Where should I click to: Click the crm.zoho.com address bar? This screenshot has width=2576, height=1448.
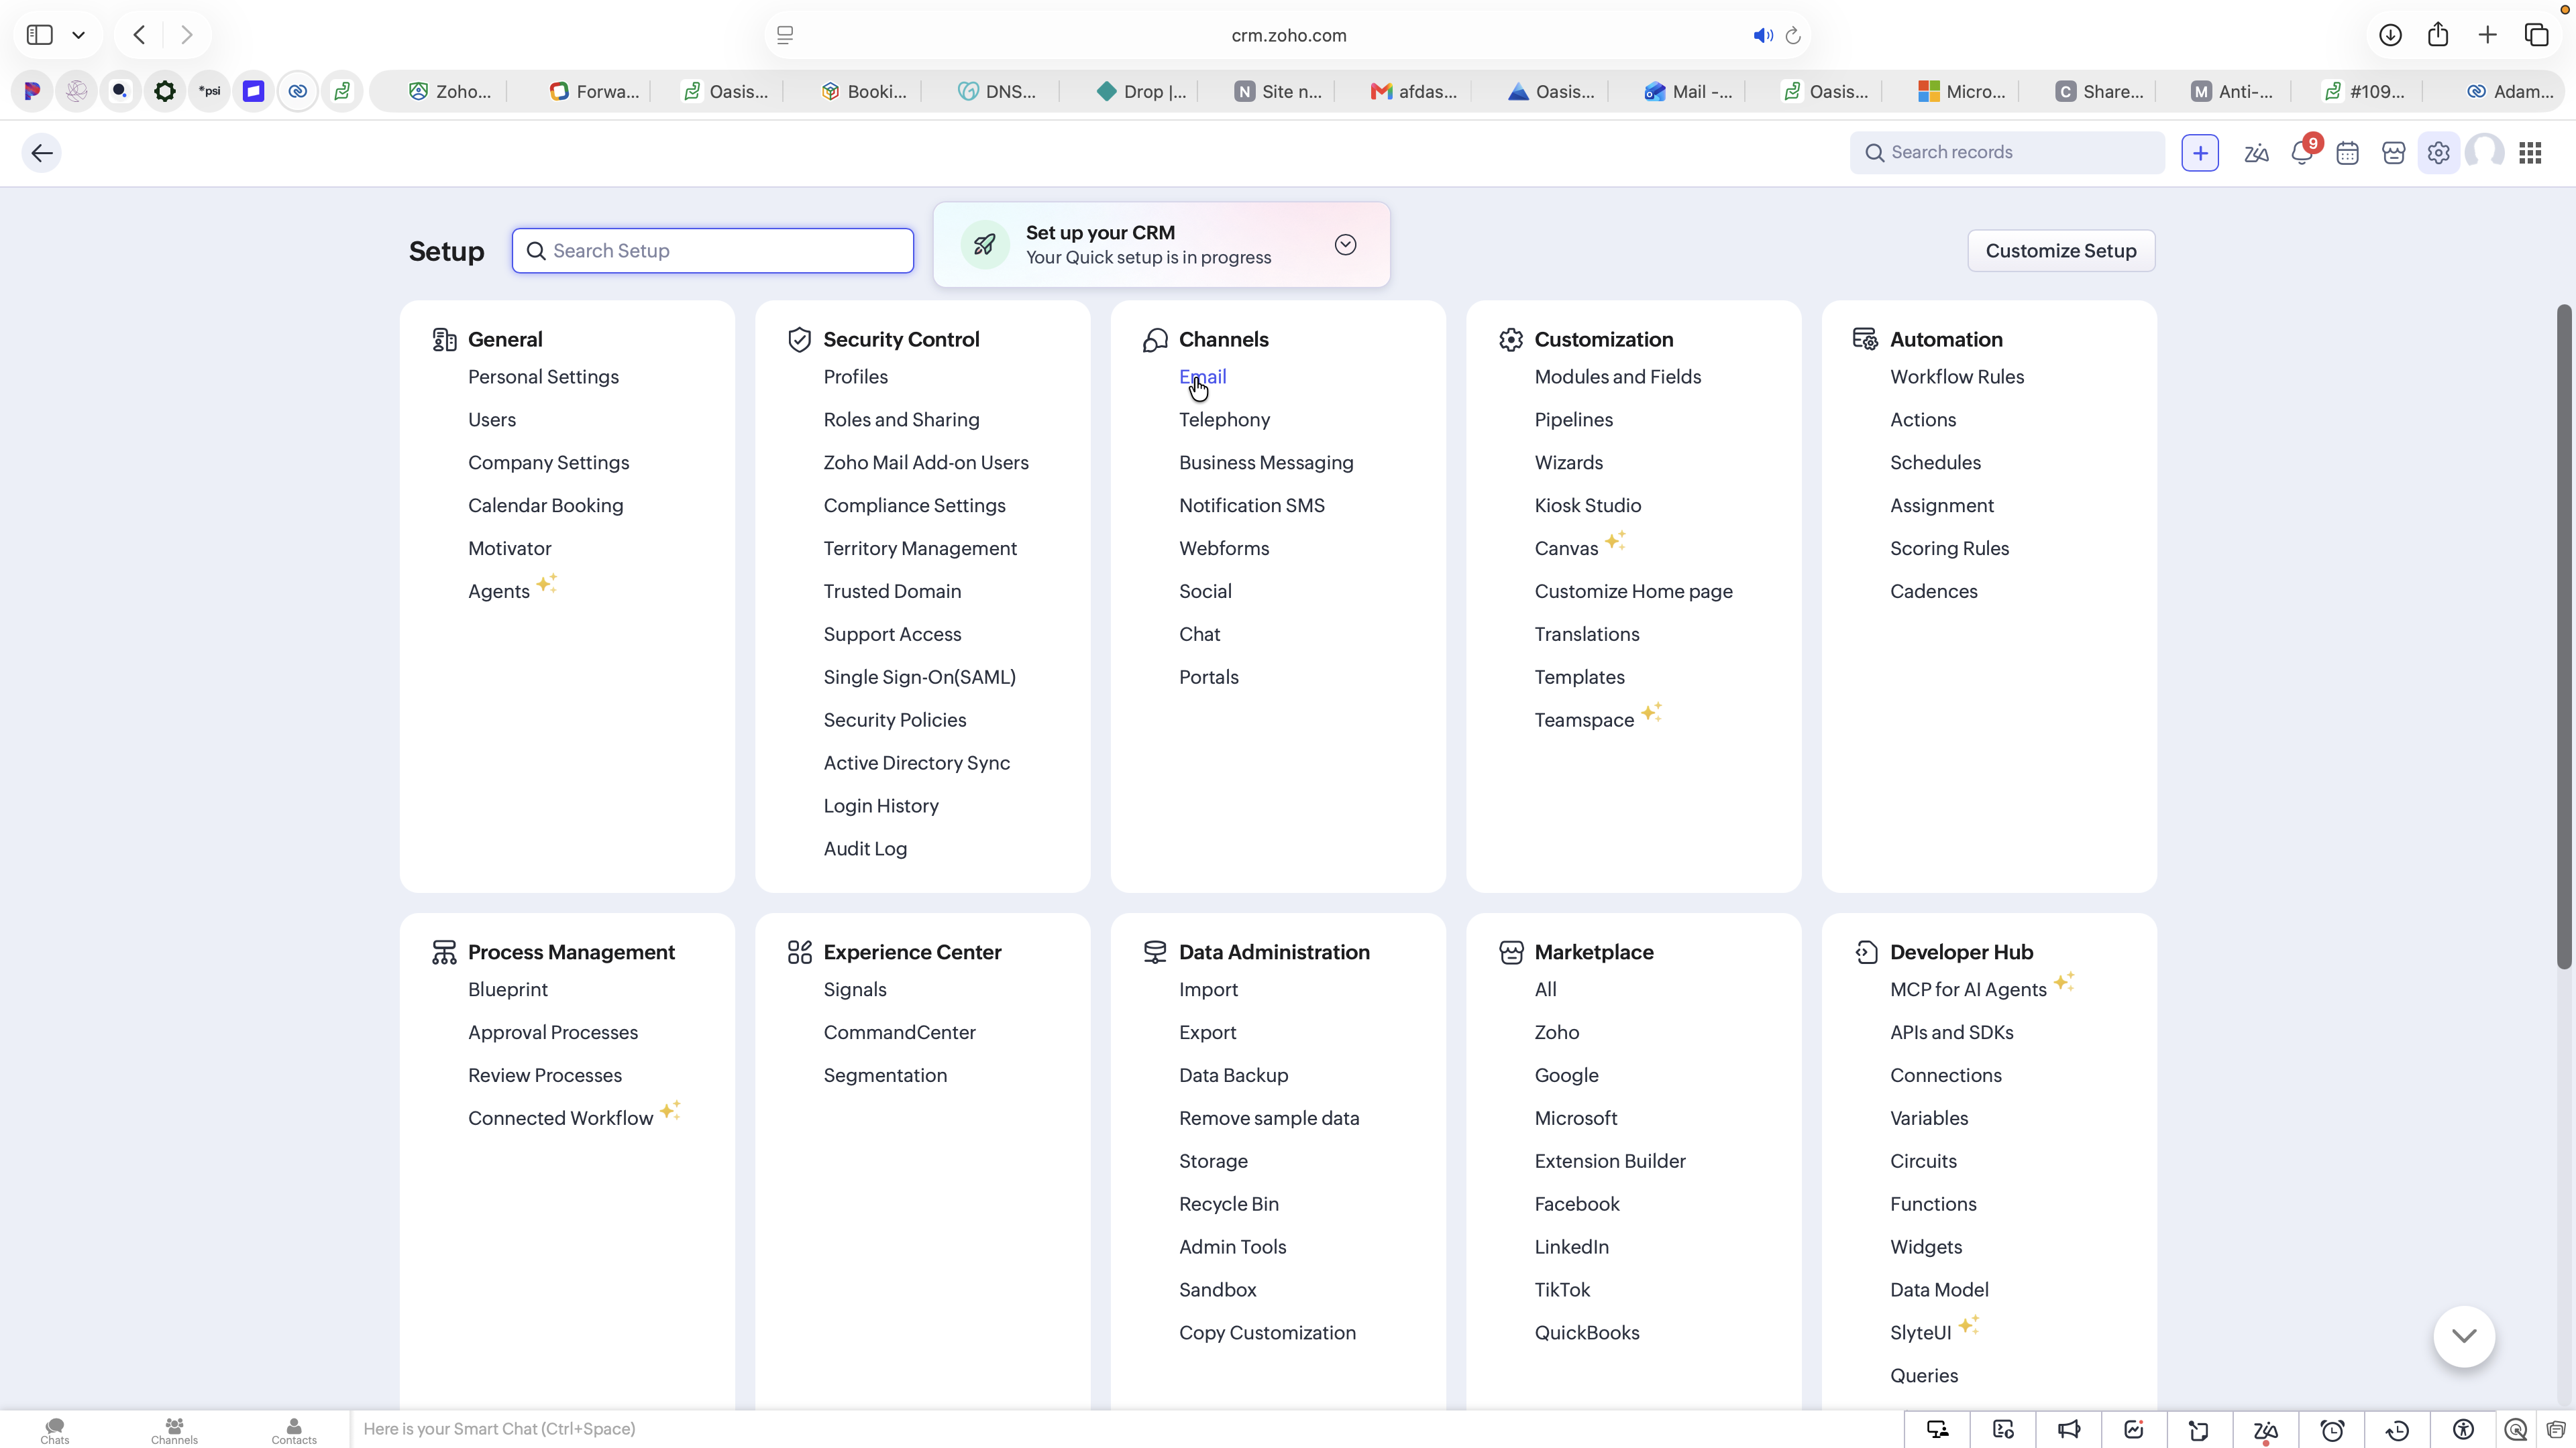1288,35
